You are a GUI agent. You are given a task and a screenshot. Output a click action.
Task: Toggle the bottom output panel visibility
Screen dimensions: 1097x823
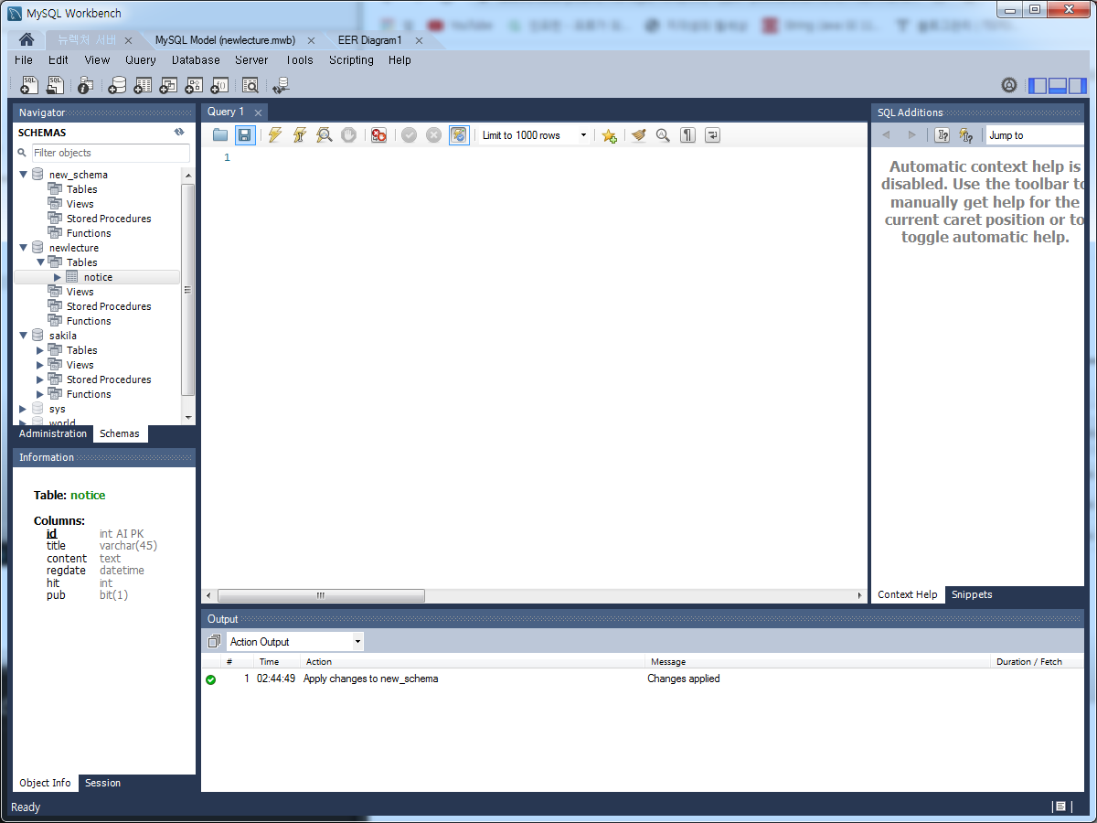coord(1058,86)
